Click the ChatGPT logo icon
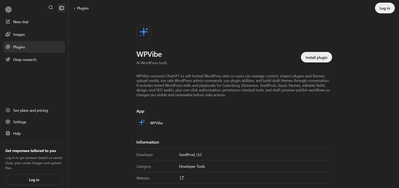 tap(9, 10)
